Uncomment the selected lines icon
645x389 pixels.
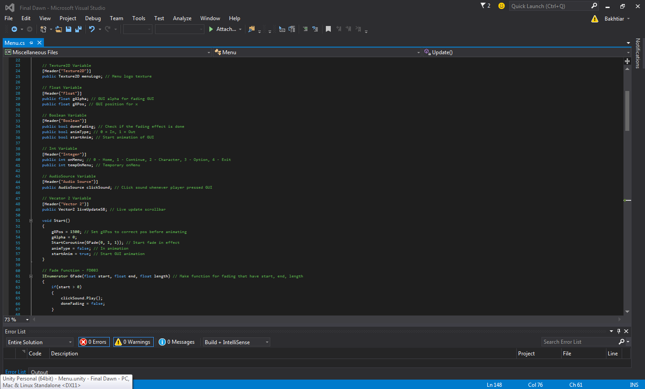pyautogui.click(x=315, y=29)
